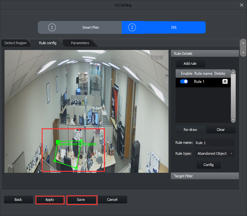Click the Rule name input field

click(215, 143)
